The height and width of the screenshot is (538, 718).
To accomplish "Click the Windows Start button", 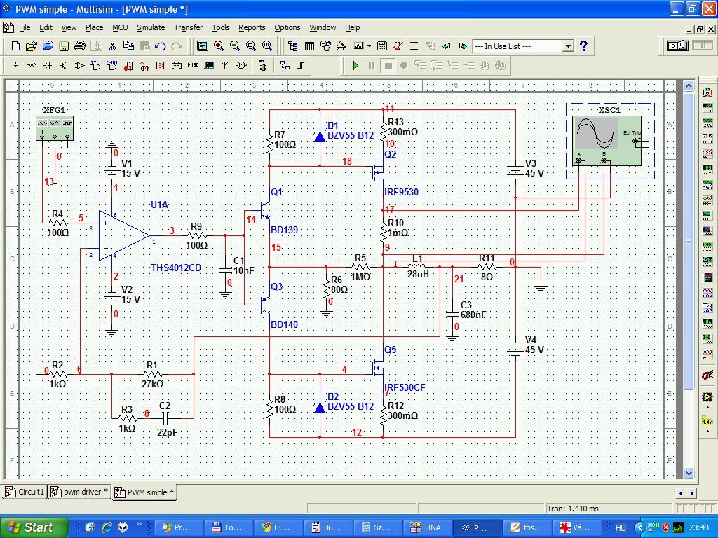I will pyautogui.click(x=34, y=527).
